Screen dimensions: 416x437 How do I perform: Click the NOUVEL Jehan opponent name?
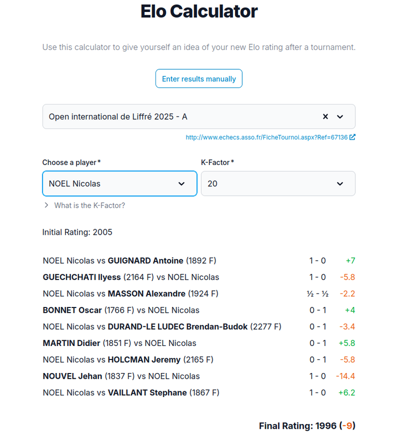point(72,376)
